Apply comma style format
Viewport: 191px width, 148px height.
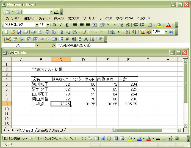115,25
